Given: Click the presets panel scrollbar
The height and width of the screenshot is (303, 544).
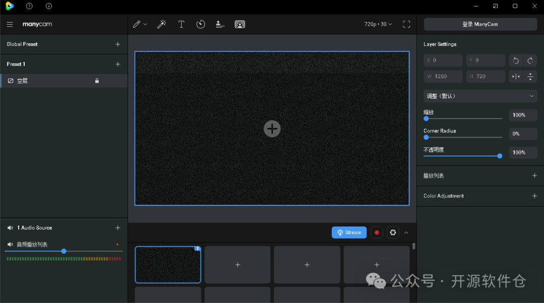Looking at the screenshot, I should (x=414, y=246).
